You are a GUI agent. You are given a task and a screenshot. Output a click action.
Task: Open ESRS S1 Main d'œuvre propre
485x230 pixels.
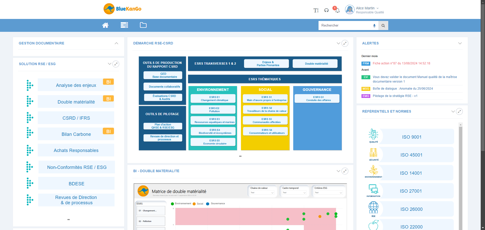(x=265, y=98)
